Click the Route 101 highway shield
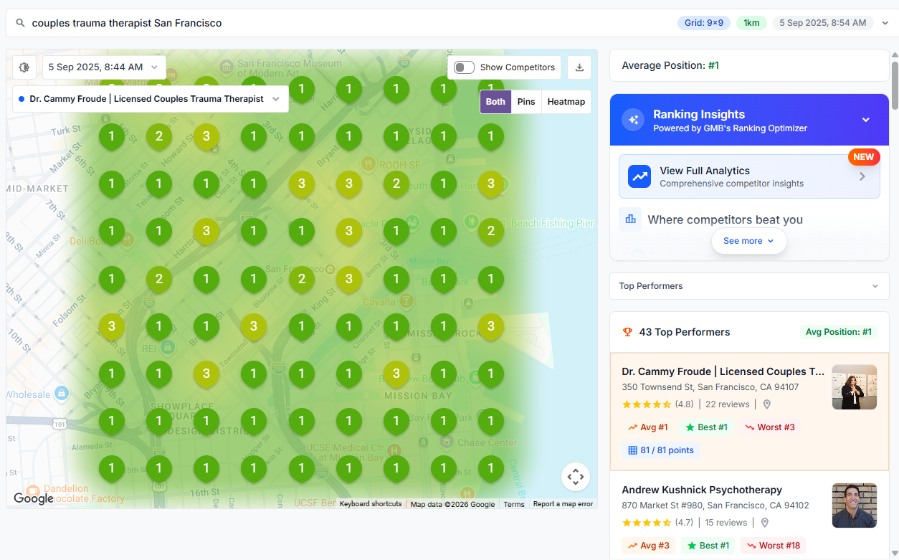This screenshot has height=560, width=899. [60, 423]
